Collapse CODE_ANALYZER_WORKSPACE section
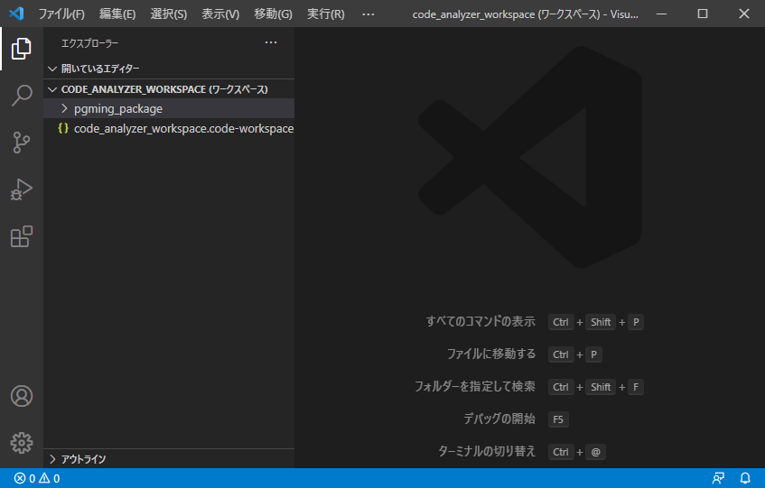Screen dimensions: 765x488 52,89
